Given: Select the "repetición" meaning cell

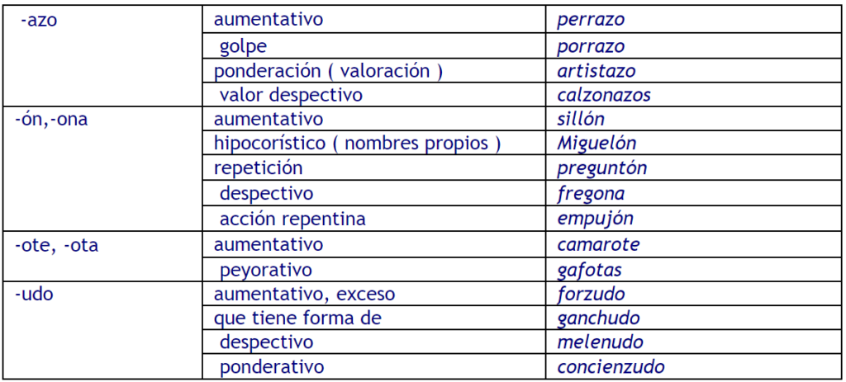Looking at the screenshot, I should click(258, 168).
